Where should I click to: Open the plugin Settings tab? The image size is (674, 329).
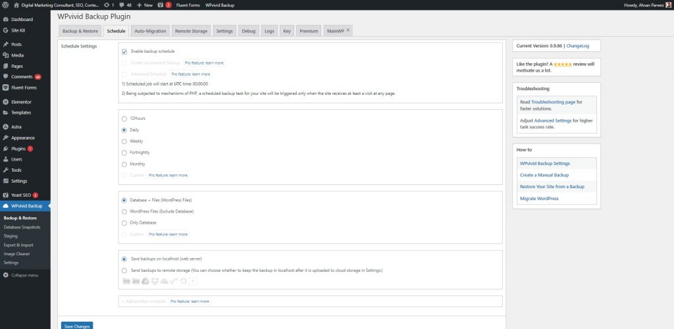(x=224, y=31)
